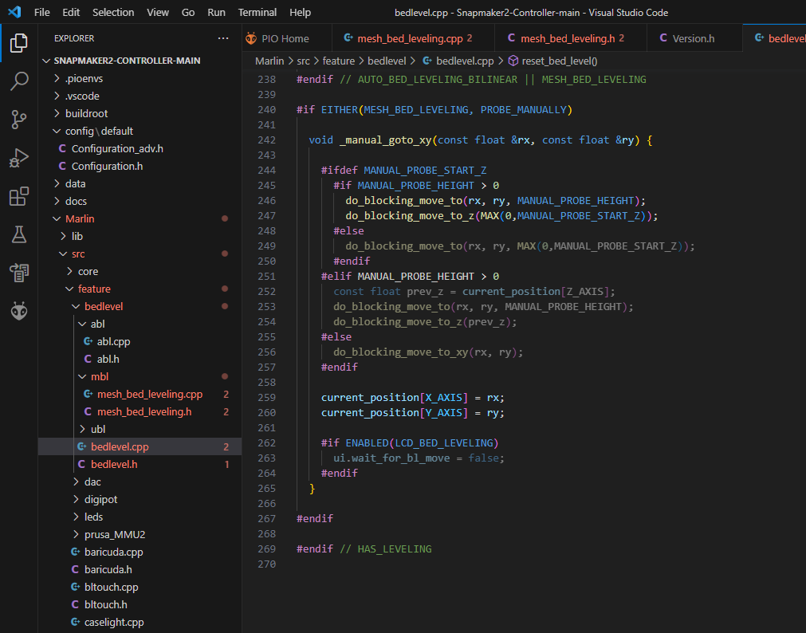Collapse the feature folder
The width and height of the screenshot is (806, 633).
[x=140, y=289]
